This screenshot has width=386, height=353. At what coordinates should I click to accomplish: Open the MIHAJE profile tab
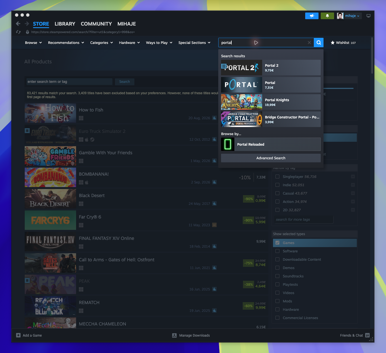point(127,24)
